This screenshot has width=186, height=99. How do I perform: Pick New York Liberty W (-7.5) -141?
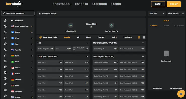click(x=132, y=76)
